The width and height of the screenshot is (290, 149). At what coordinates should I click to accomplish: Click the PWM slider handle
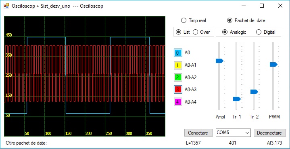tap(273, 65)
